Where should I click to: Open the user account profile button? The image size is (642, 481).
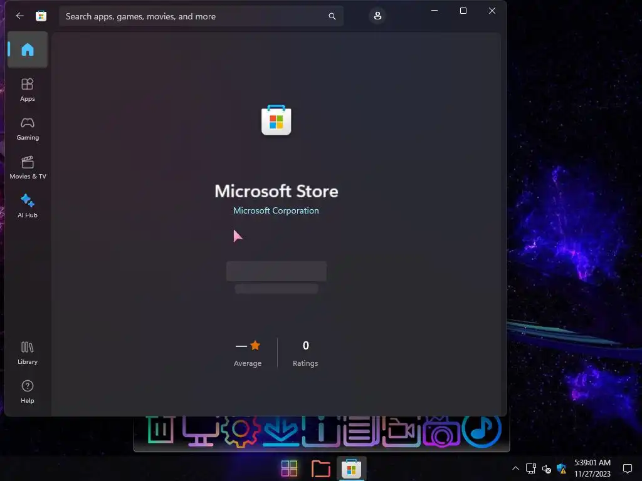tap(377, 16)
